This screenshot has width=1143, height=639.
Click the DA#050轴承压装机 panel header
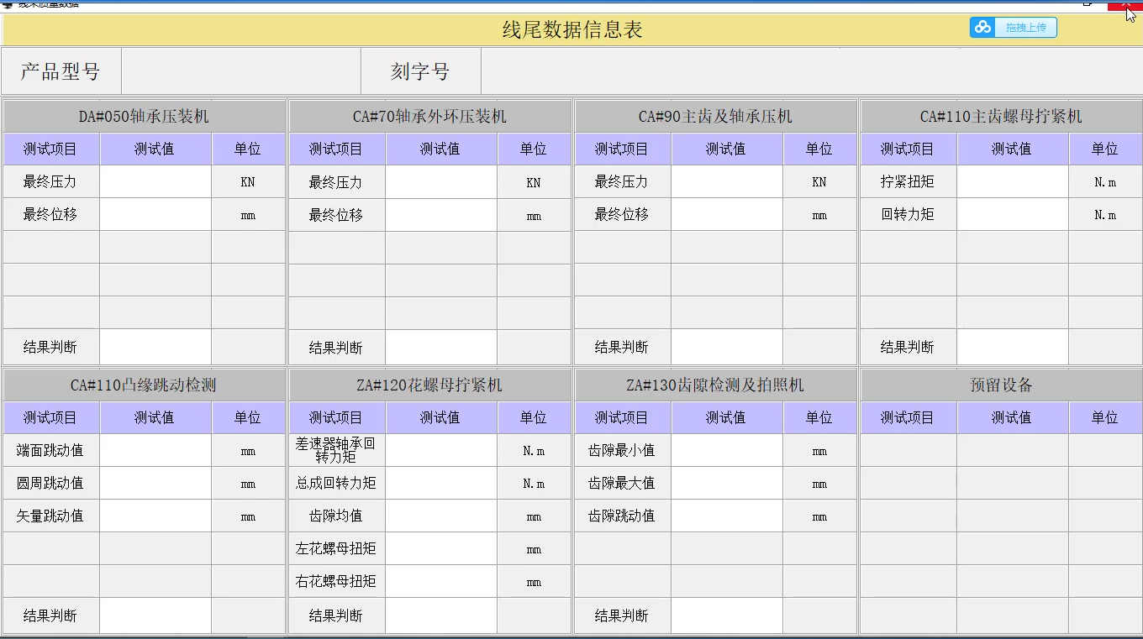click(x=144, y=116)
